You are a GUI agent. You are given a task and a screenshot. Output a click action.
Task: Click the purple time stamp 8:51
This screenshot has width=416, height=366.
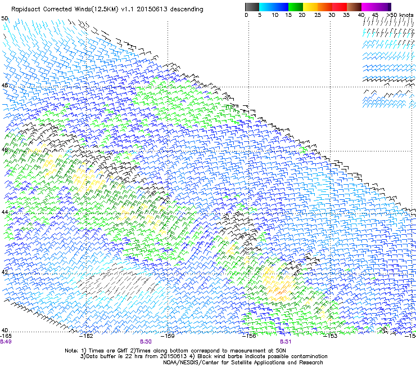pos(286,342)
